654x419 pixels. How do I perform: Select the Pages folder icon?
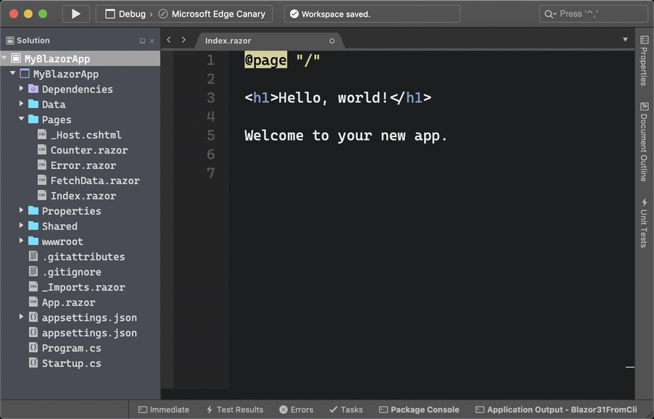coord(33,119)
